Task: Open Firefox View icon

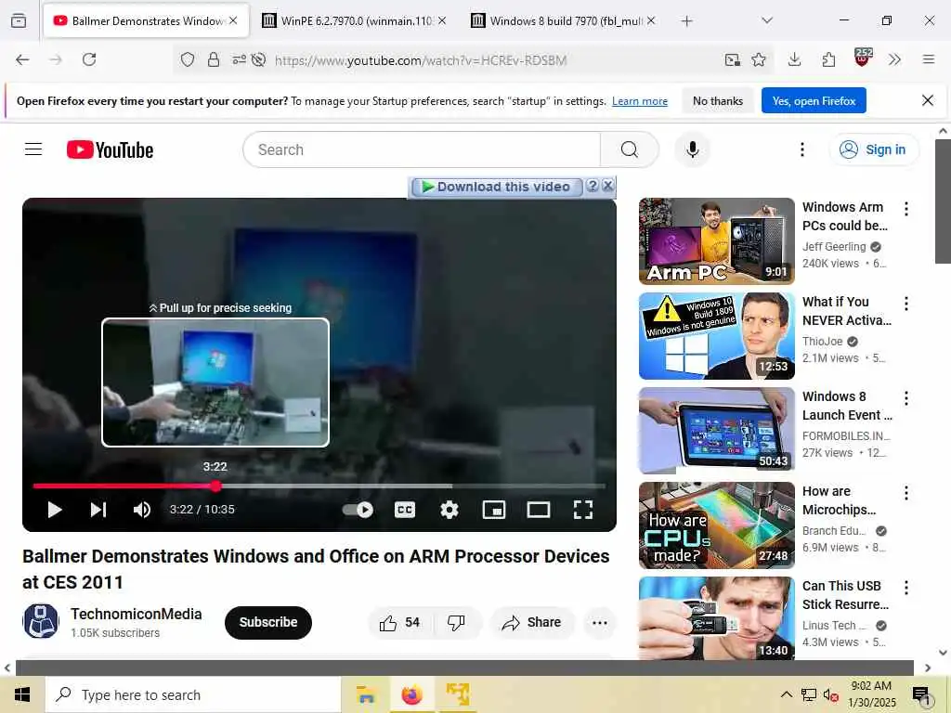Action: 19,21
